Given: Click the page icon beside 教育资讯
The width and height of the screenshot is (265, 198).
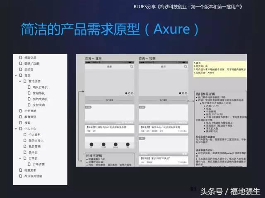Looking at the screenshot, I should (x=21, y=117).
